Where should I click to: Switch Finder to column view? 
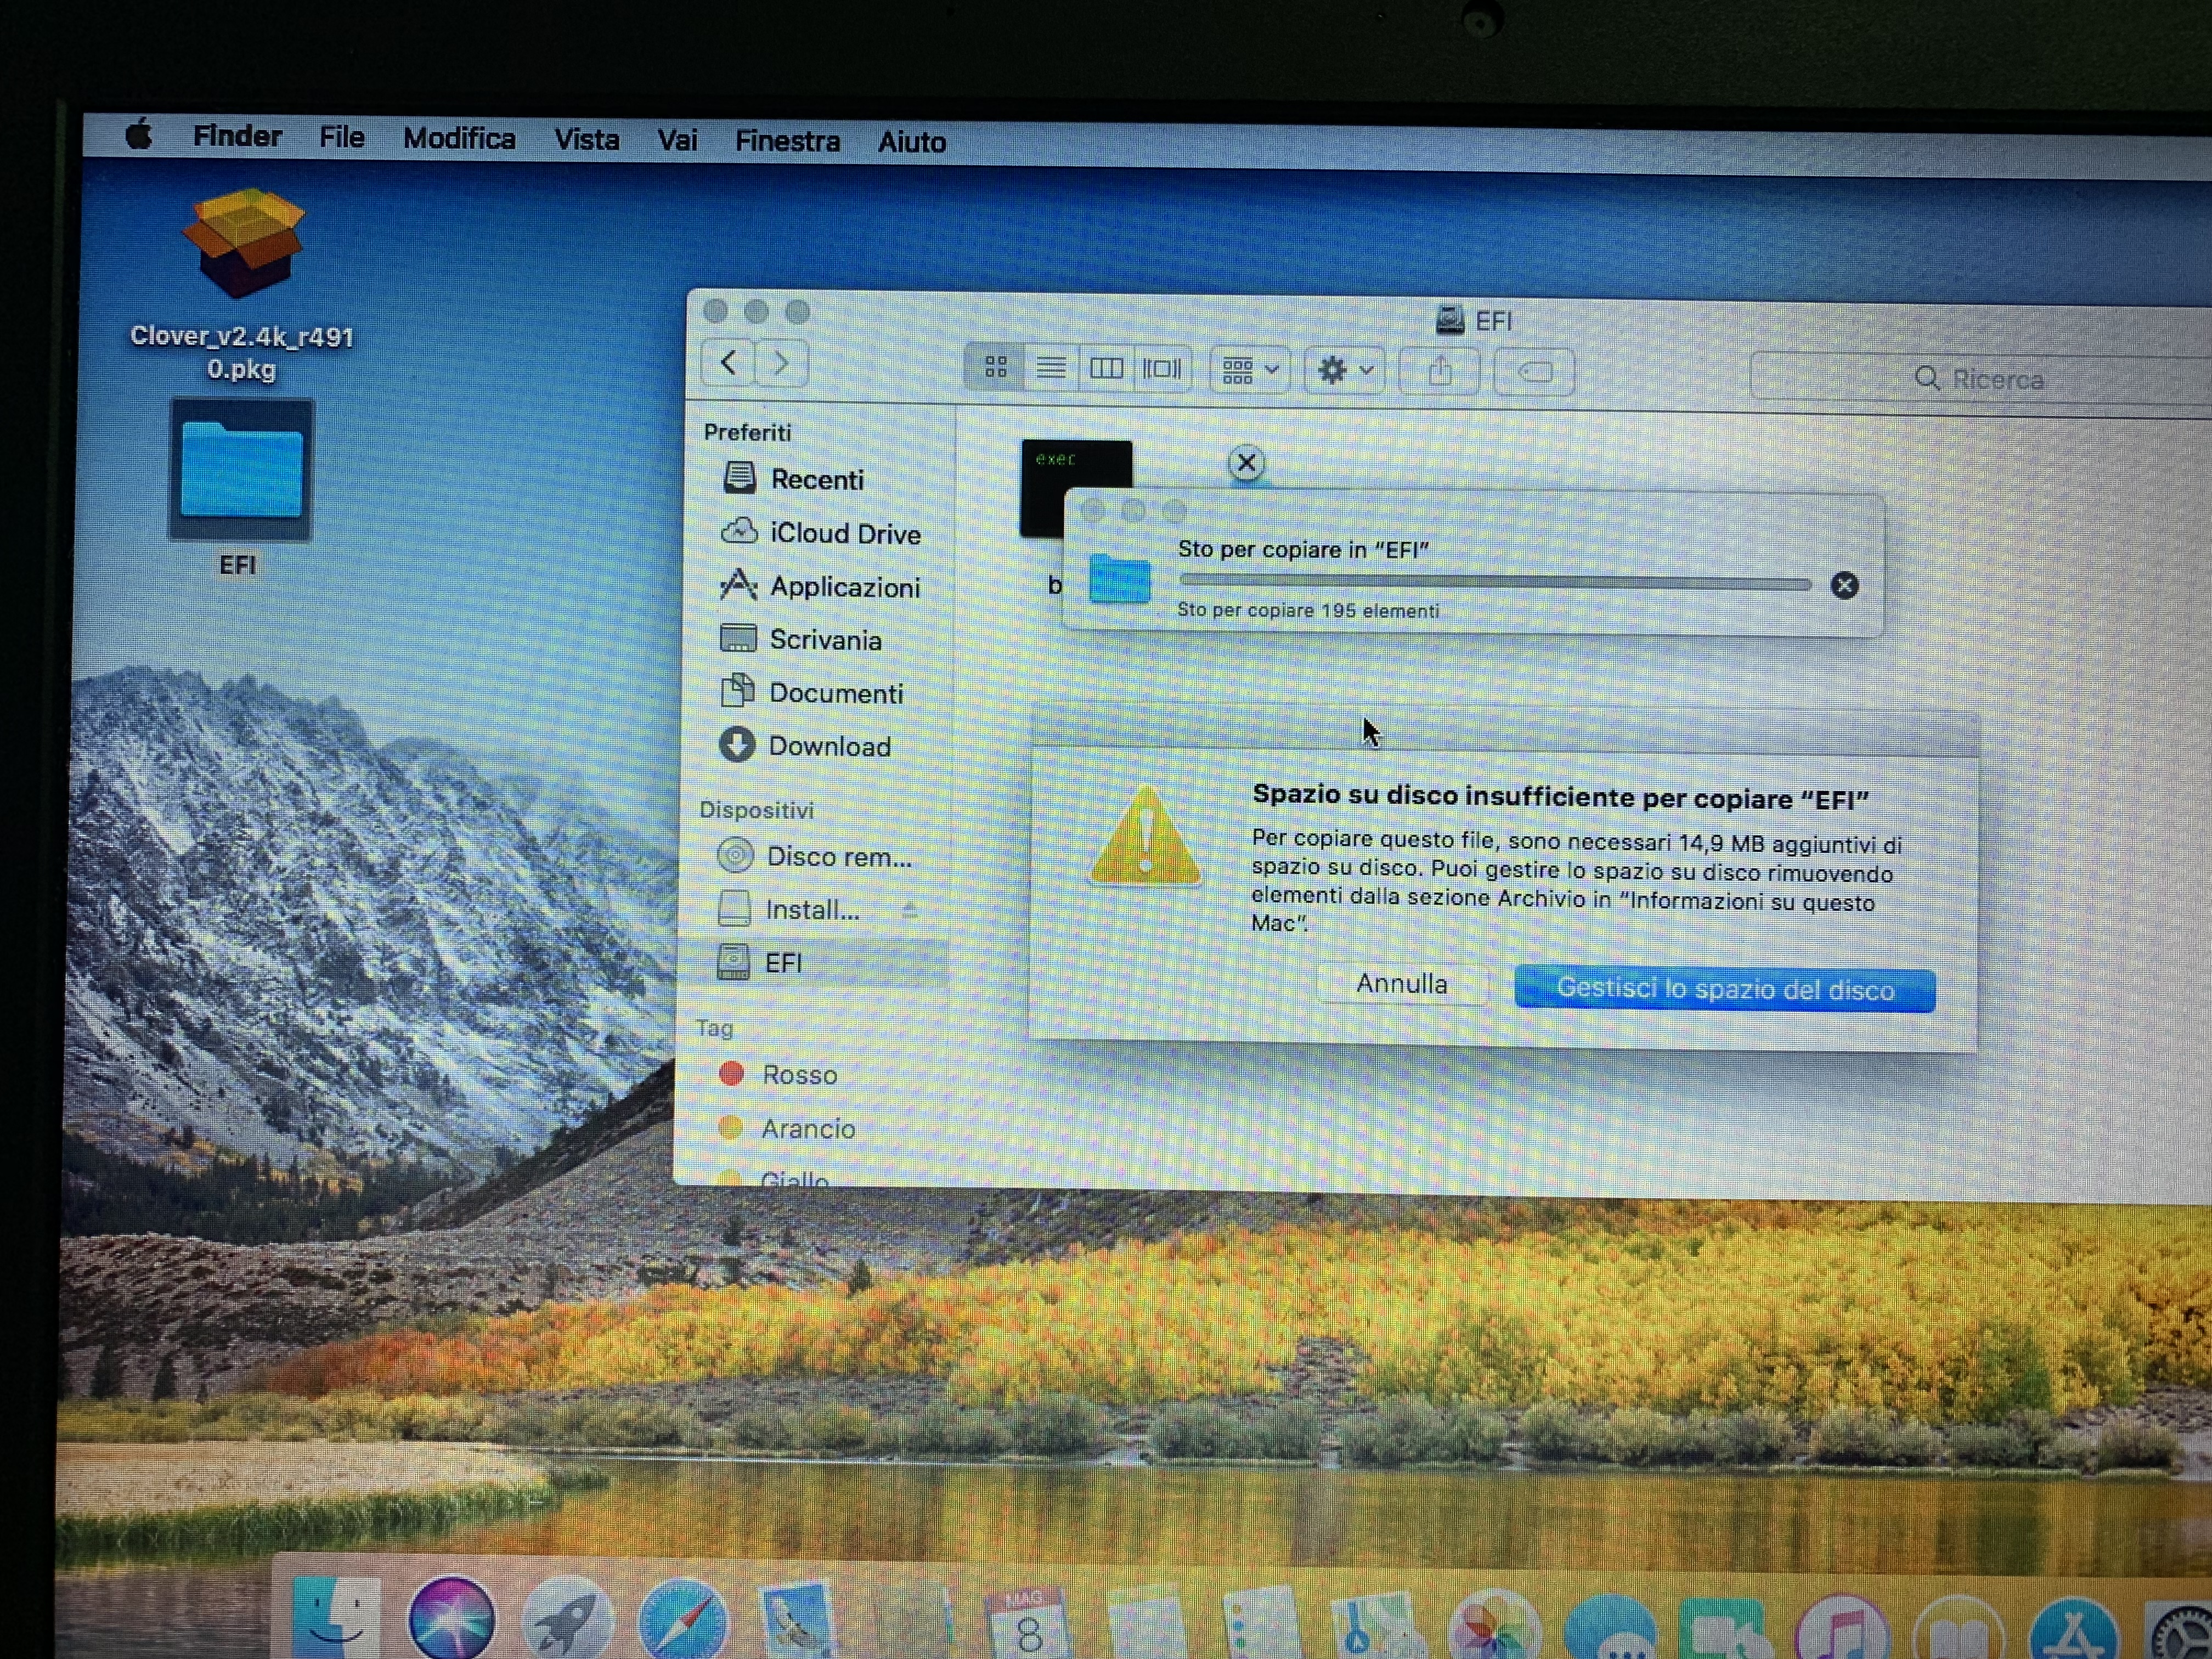(x=1106, y=369)
